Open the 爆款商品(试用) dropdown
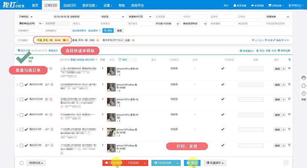Screen dimensions: 307x168 pos(30,24)
